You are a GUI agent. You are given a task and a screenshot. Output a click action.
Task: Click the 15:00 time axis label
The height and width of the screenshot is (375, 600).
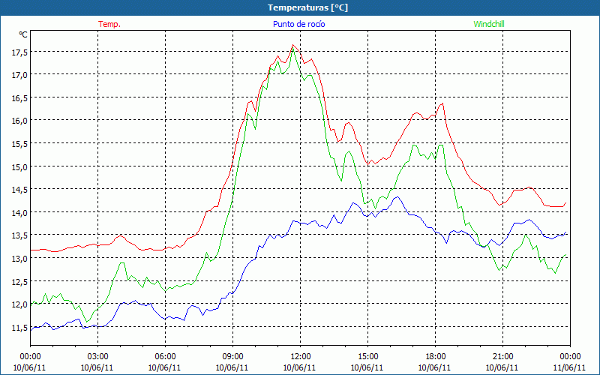[x=367, y=356]
